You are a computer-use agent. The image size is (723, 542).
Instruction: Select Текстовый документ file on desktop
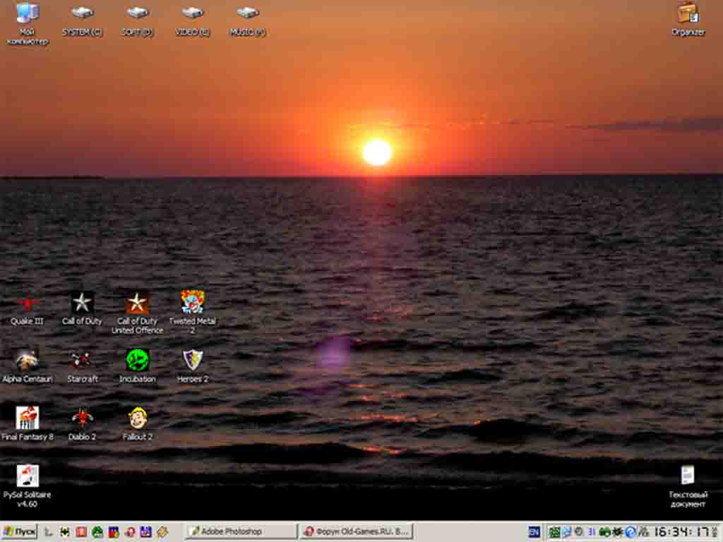(x=687, y=476)
